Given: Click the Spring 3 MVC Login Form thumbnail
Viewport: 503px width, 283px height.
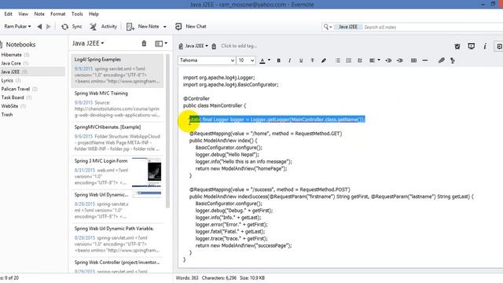Looking at the screenshot, I should tap(147, 172).
